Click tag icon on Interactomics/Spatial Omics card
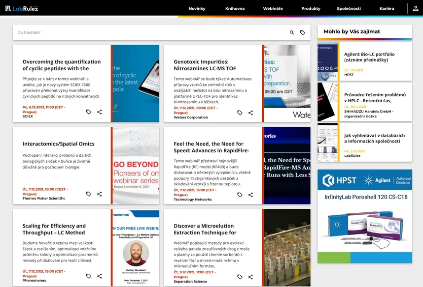The image size is (423, 287). tap(88, 194)
